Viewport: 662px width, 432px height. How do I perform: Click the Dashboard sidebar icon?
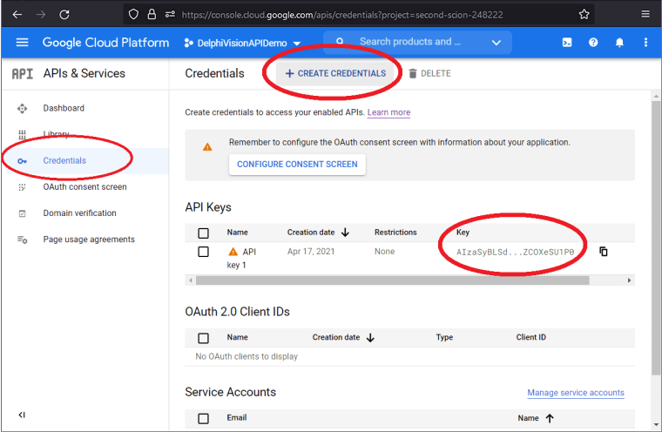(x=22, y=109)
